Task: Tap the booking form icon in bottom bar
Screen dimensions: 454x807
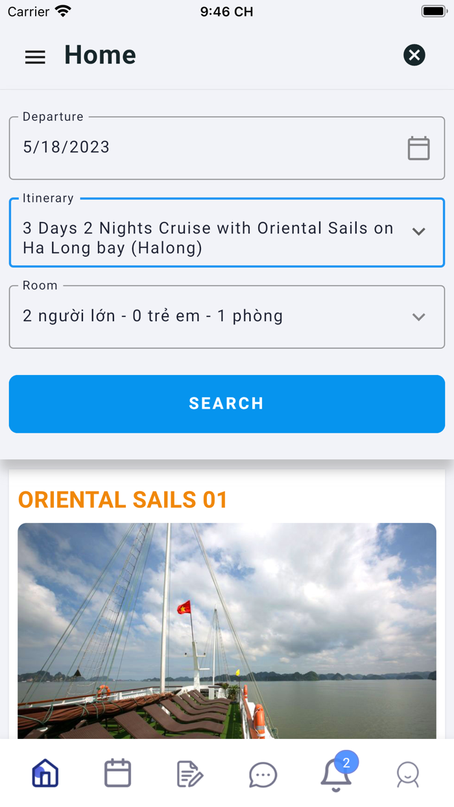Action: click(190, 773)
